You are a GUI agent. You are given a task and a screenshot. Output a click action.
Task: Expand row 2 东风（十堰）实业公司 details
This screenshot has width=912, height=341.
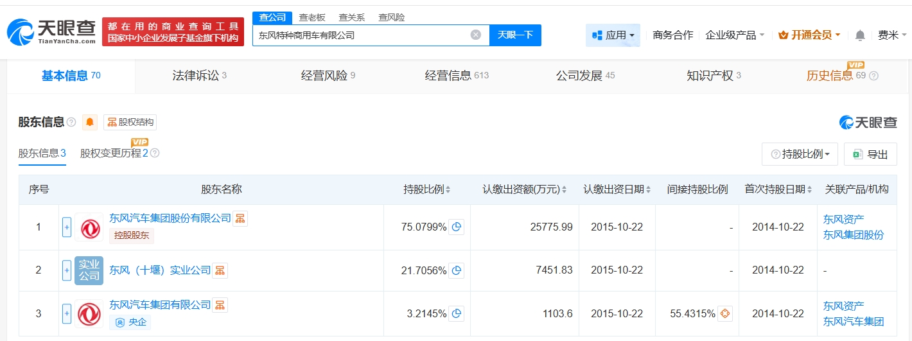pos(67,270)
